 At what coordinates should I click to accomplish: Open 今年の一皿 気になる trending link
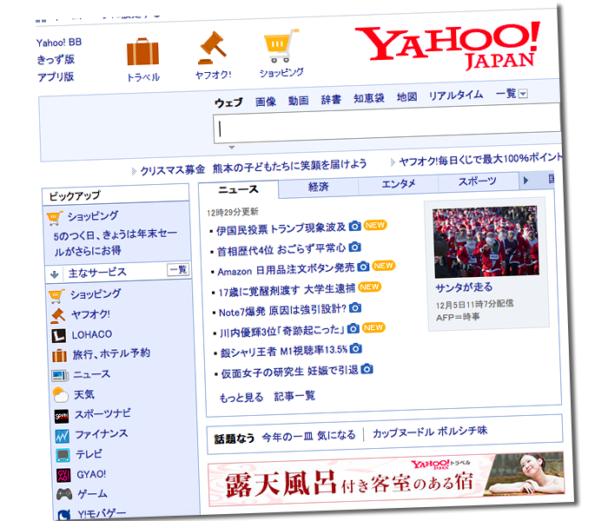pyautogui.click(x=308, y=436)
